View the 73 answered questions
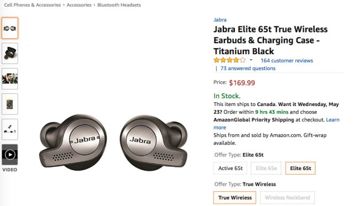Screen dimensions: 353x206 click(248, 68)
